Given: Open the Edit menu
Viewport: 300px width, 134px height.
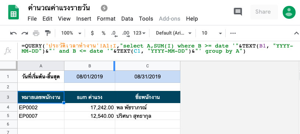Looking at the screenshot, I should [x=47, y=19].
